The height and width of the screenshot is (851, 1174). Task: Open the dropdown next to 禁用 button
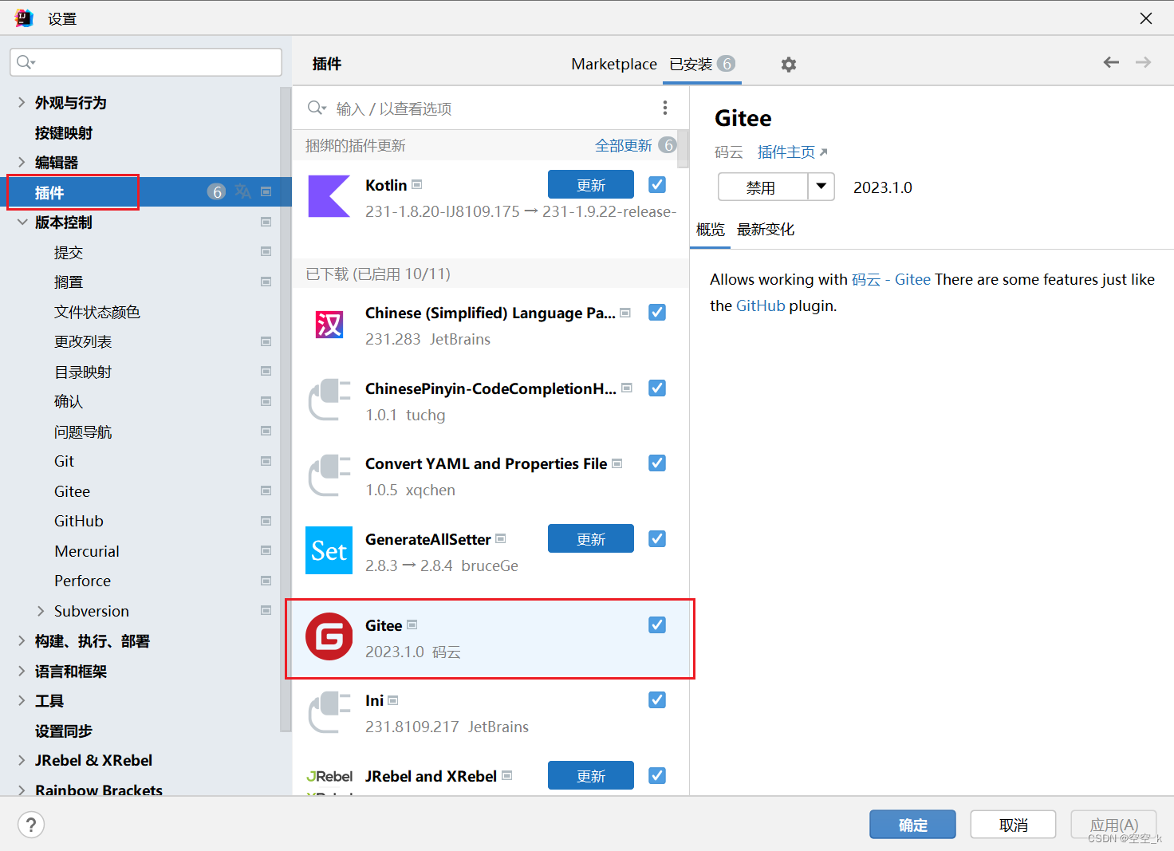click(821, 187)
